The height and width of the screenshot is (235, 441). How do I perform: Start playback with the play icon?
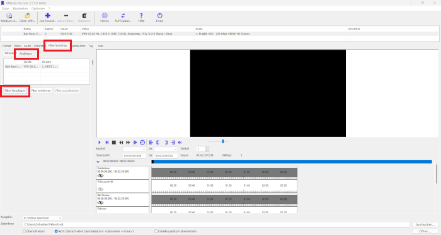(100, 143)
